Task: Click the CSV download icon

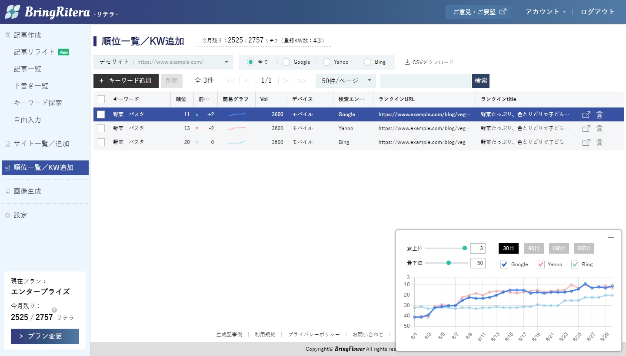Action: coord(407,62)
